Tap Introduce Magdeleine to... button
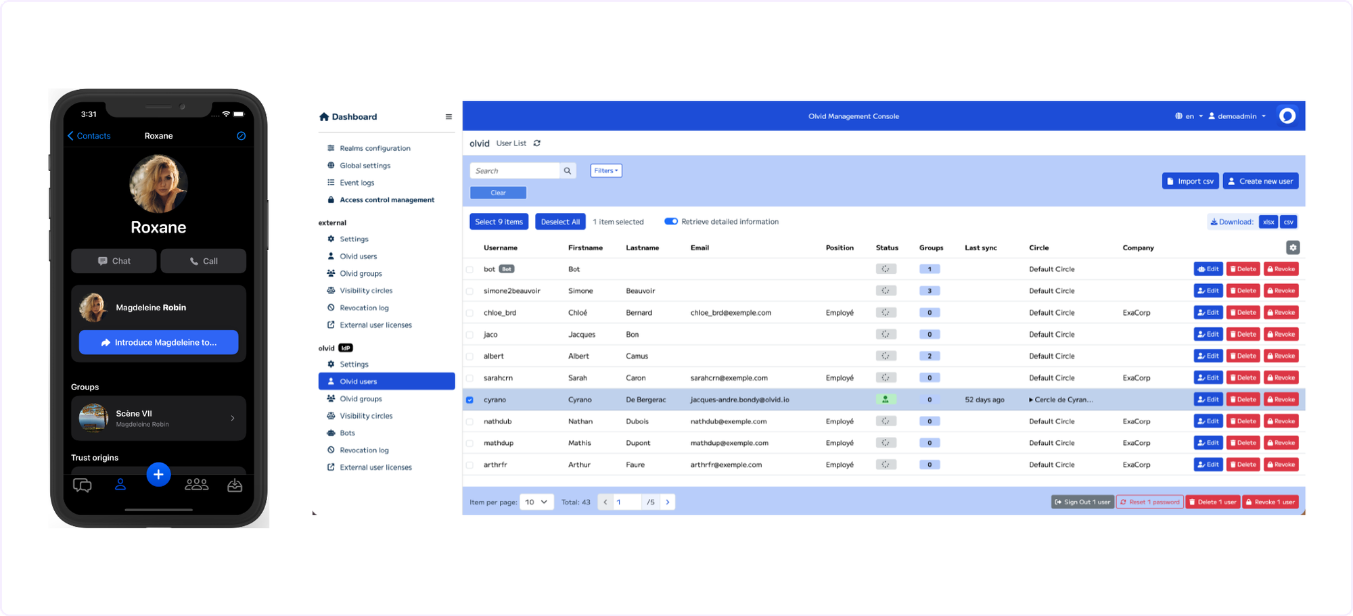The width and height of the screenshot is (1353, 616). coord(158,342)
